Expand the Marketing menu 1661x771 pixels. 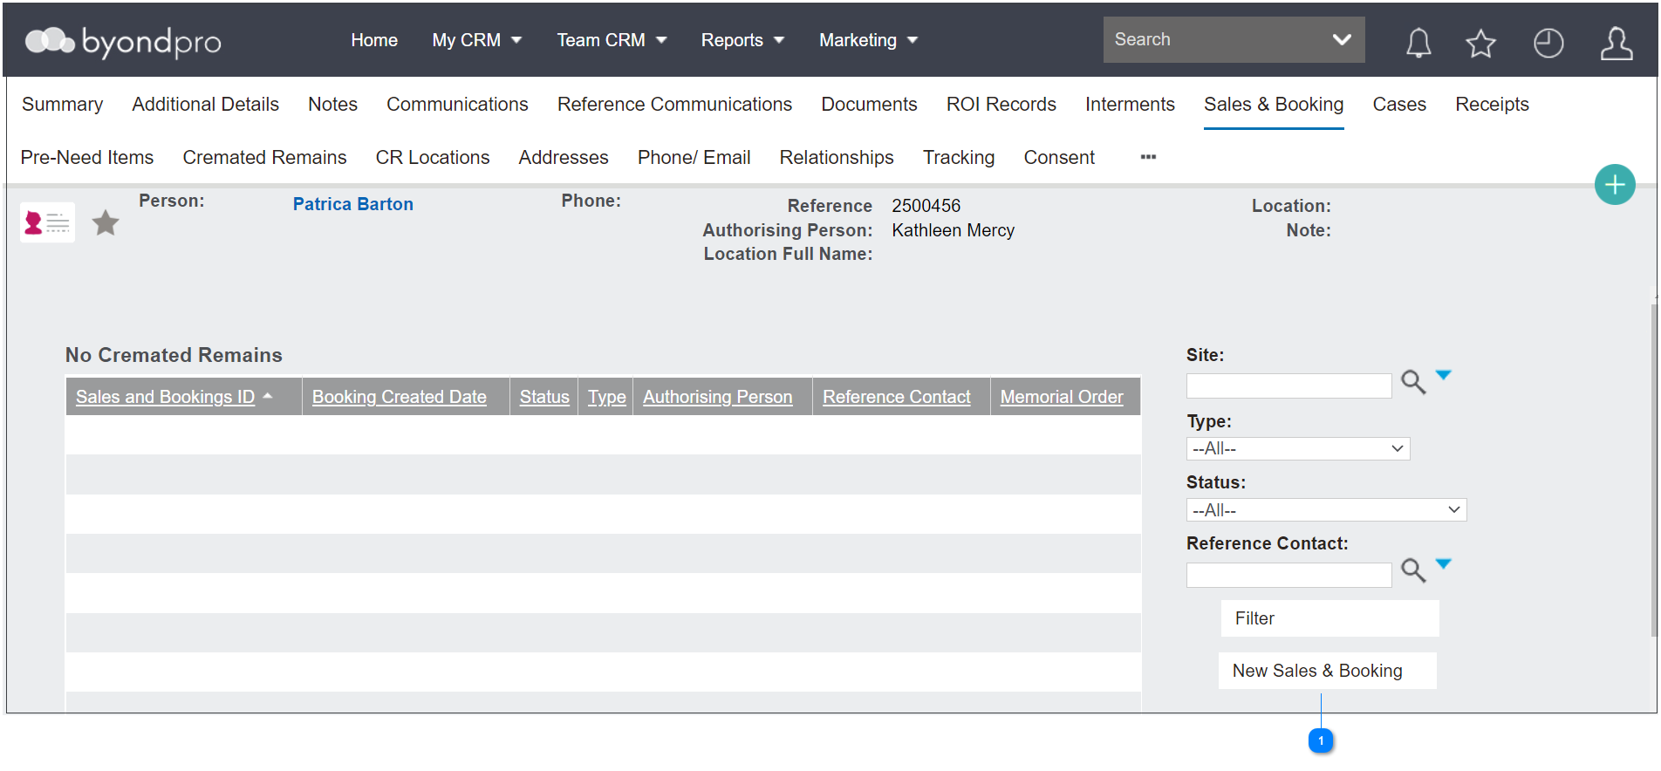pos(868,40)
